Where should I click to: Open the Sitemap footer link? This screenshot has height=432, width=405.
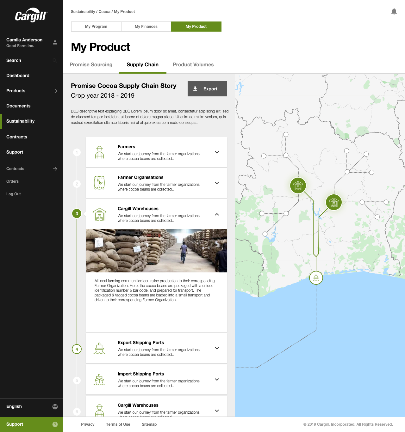pos(149,424)
